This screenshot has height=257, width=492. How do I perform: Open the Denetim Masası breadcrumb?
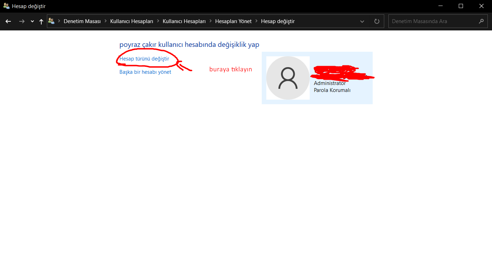coord(82,21)
